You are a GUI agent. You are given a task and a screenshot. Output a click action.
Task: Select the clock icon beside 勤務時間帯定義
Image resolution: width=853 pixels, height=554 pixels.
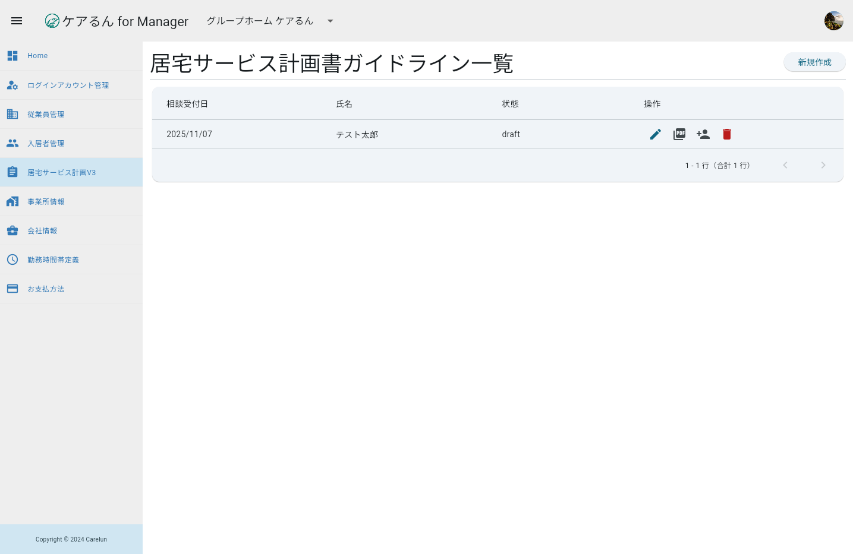coord(12,259)
